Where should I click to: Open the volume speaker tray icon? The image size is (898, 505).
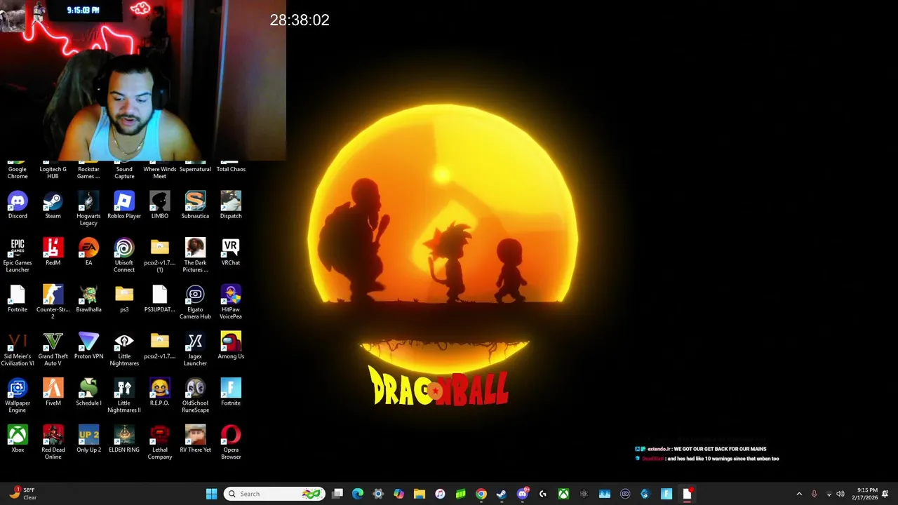tap(840, 494)
